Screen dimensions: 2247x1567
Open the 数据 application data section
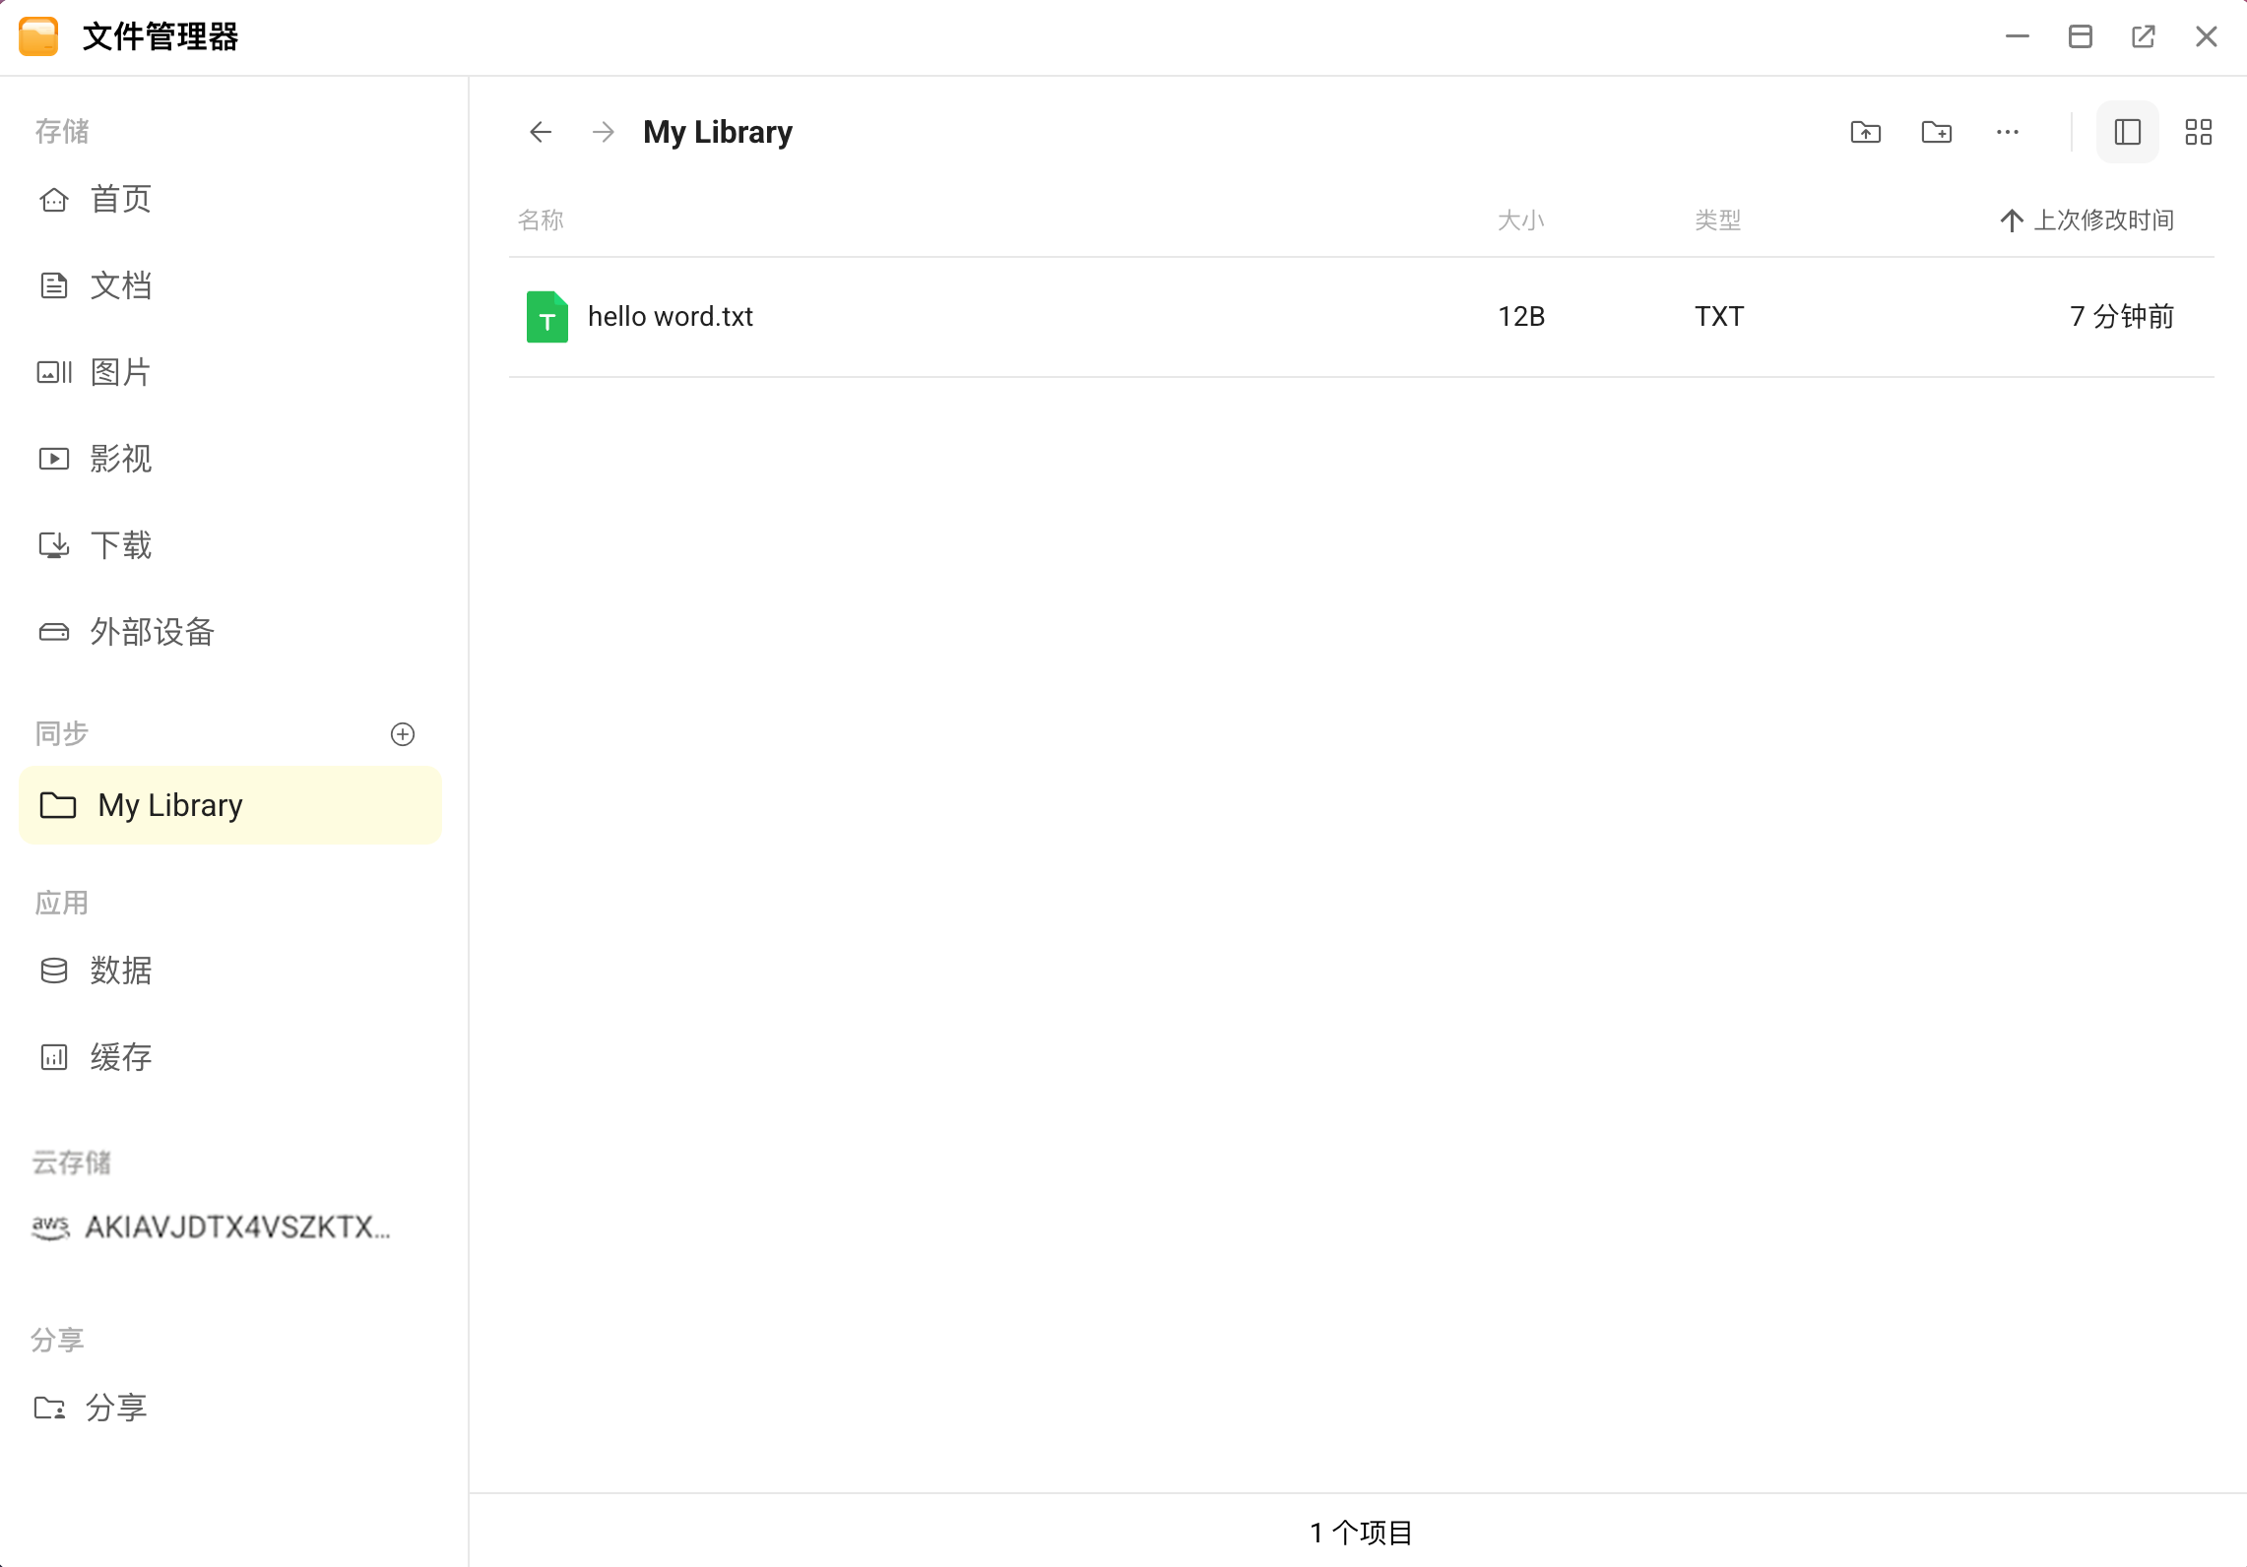coord(120,972)
